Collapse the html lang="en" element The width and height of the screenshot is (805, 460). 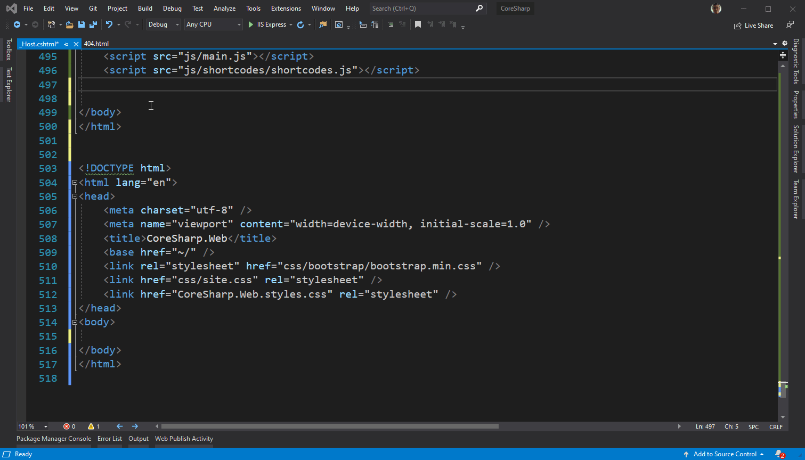click(x=75, y=183)
